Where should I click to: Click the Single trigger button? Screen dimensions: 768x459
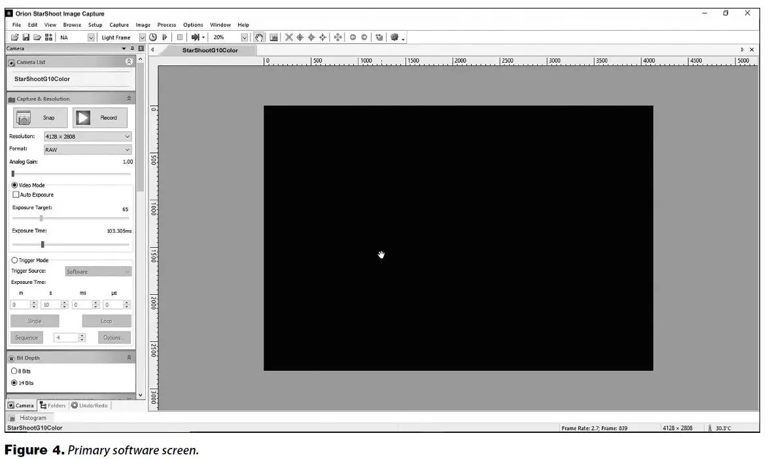(35, 321)
